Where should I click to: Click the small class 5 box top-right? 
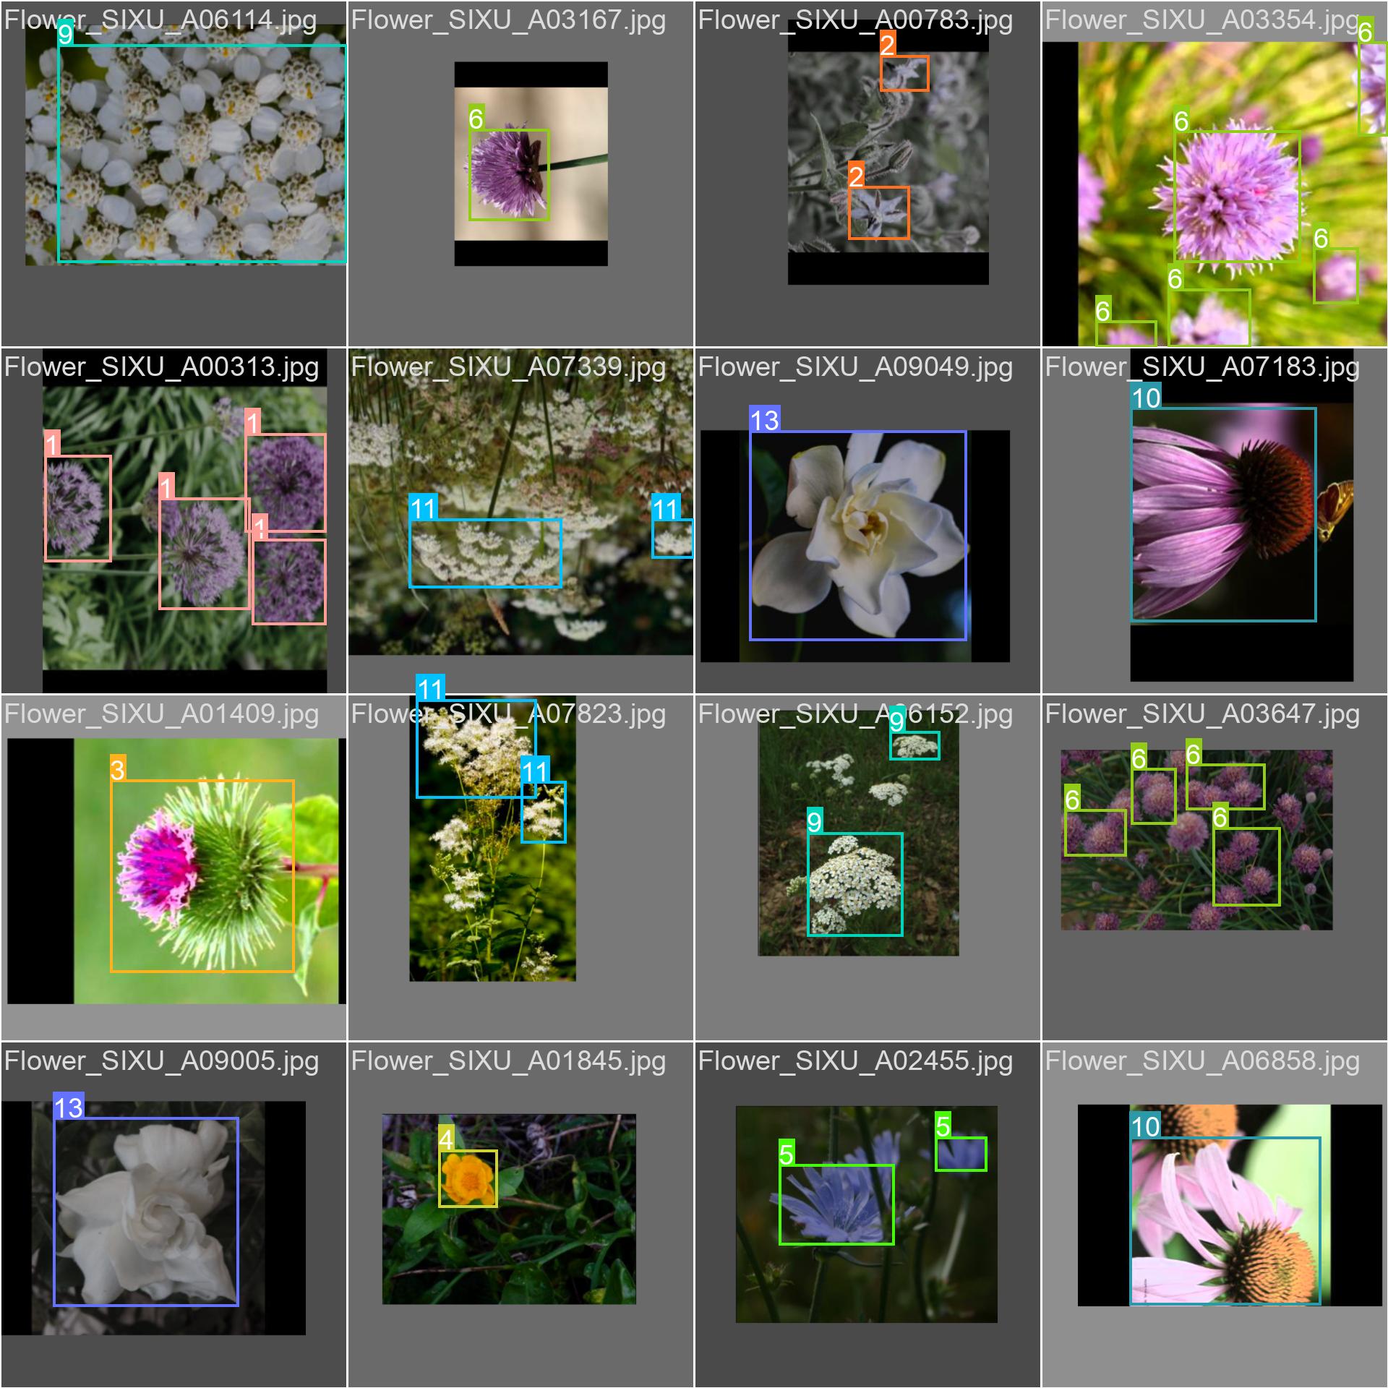961,1154
